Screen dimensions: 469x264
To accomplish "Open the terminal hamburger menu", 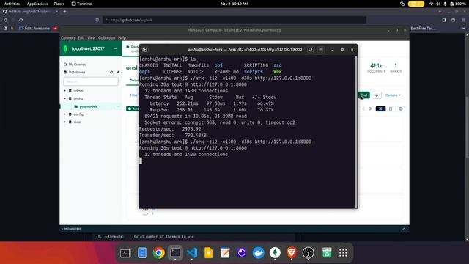I will pyautogui.click(x=321, y=50).
